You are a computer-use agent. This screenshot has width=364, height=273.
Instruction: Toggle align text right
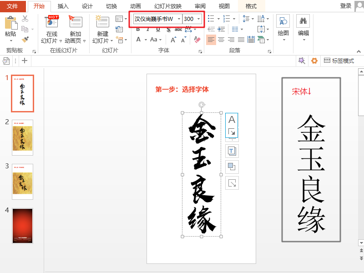tap(231, 40)
